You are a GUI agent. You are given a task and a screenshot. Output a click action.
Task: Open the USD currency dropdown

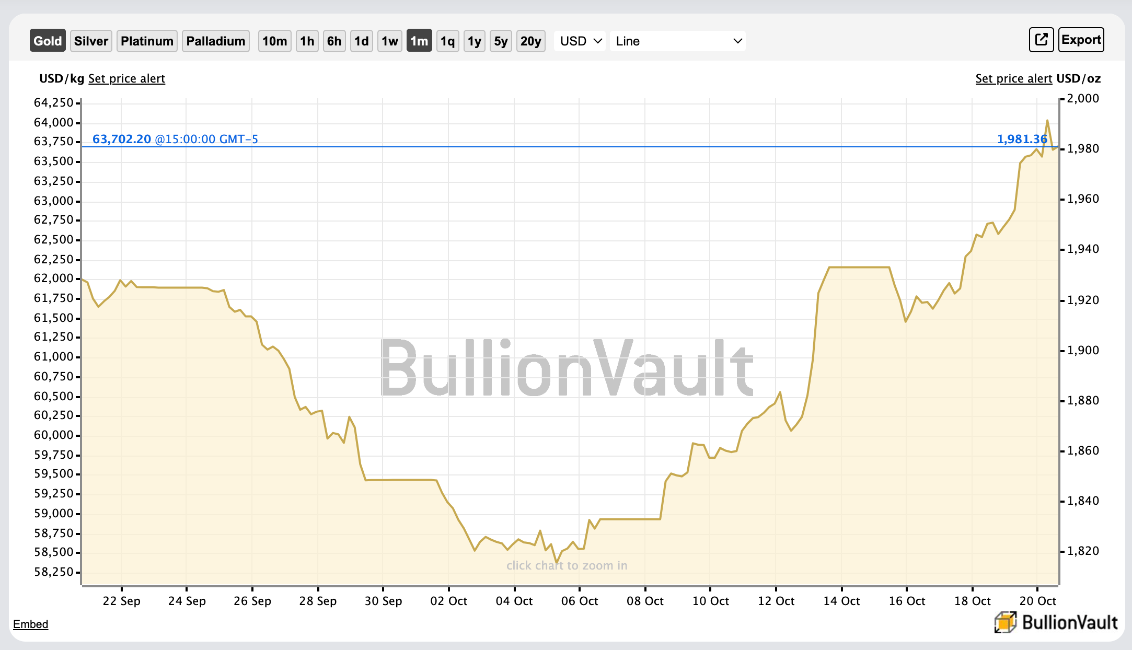click(x=580, y=41)
